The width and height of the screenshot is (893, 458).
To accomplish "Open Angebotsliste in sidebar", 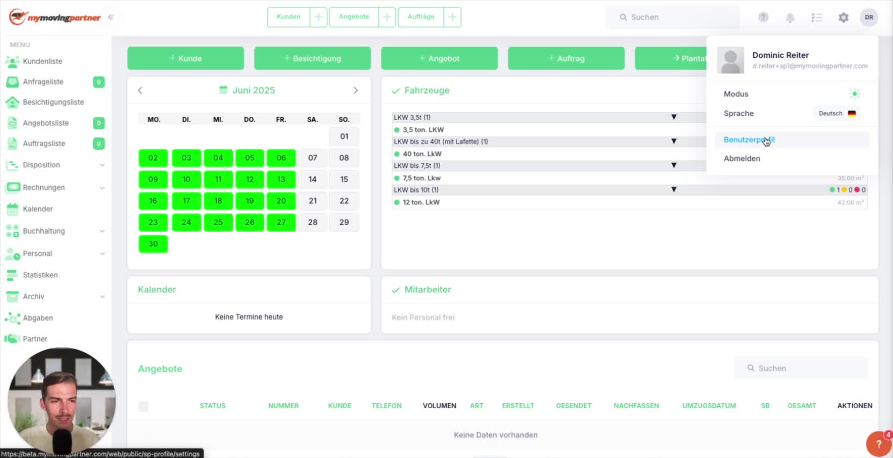I will tap(46, 123).
